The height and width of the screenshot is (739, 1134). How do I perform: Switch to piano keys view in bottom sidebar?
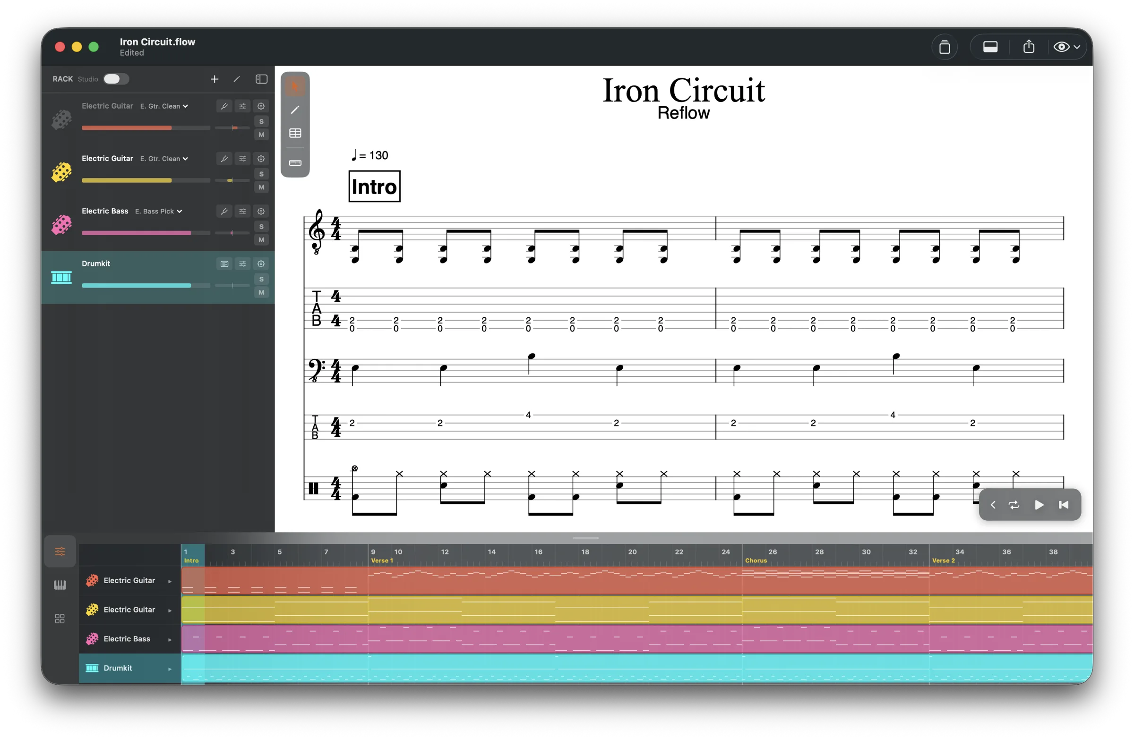[x=60, y=585]
